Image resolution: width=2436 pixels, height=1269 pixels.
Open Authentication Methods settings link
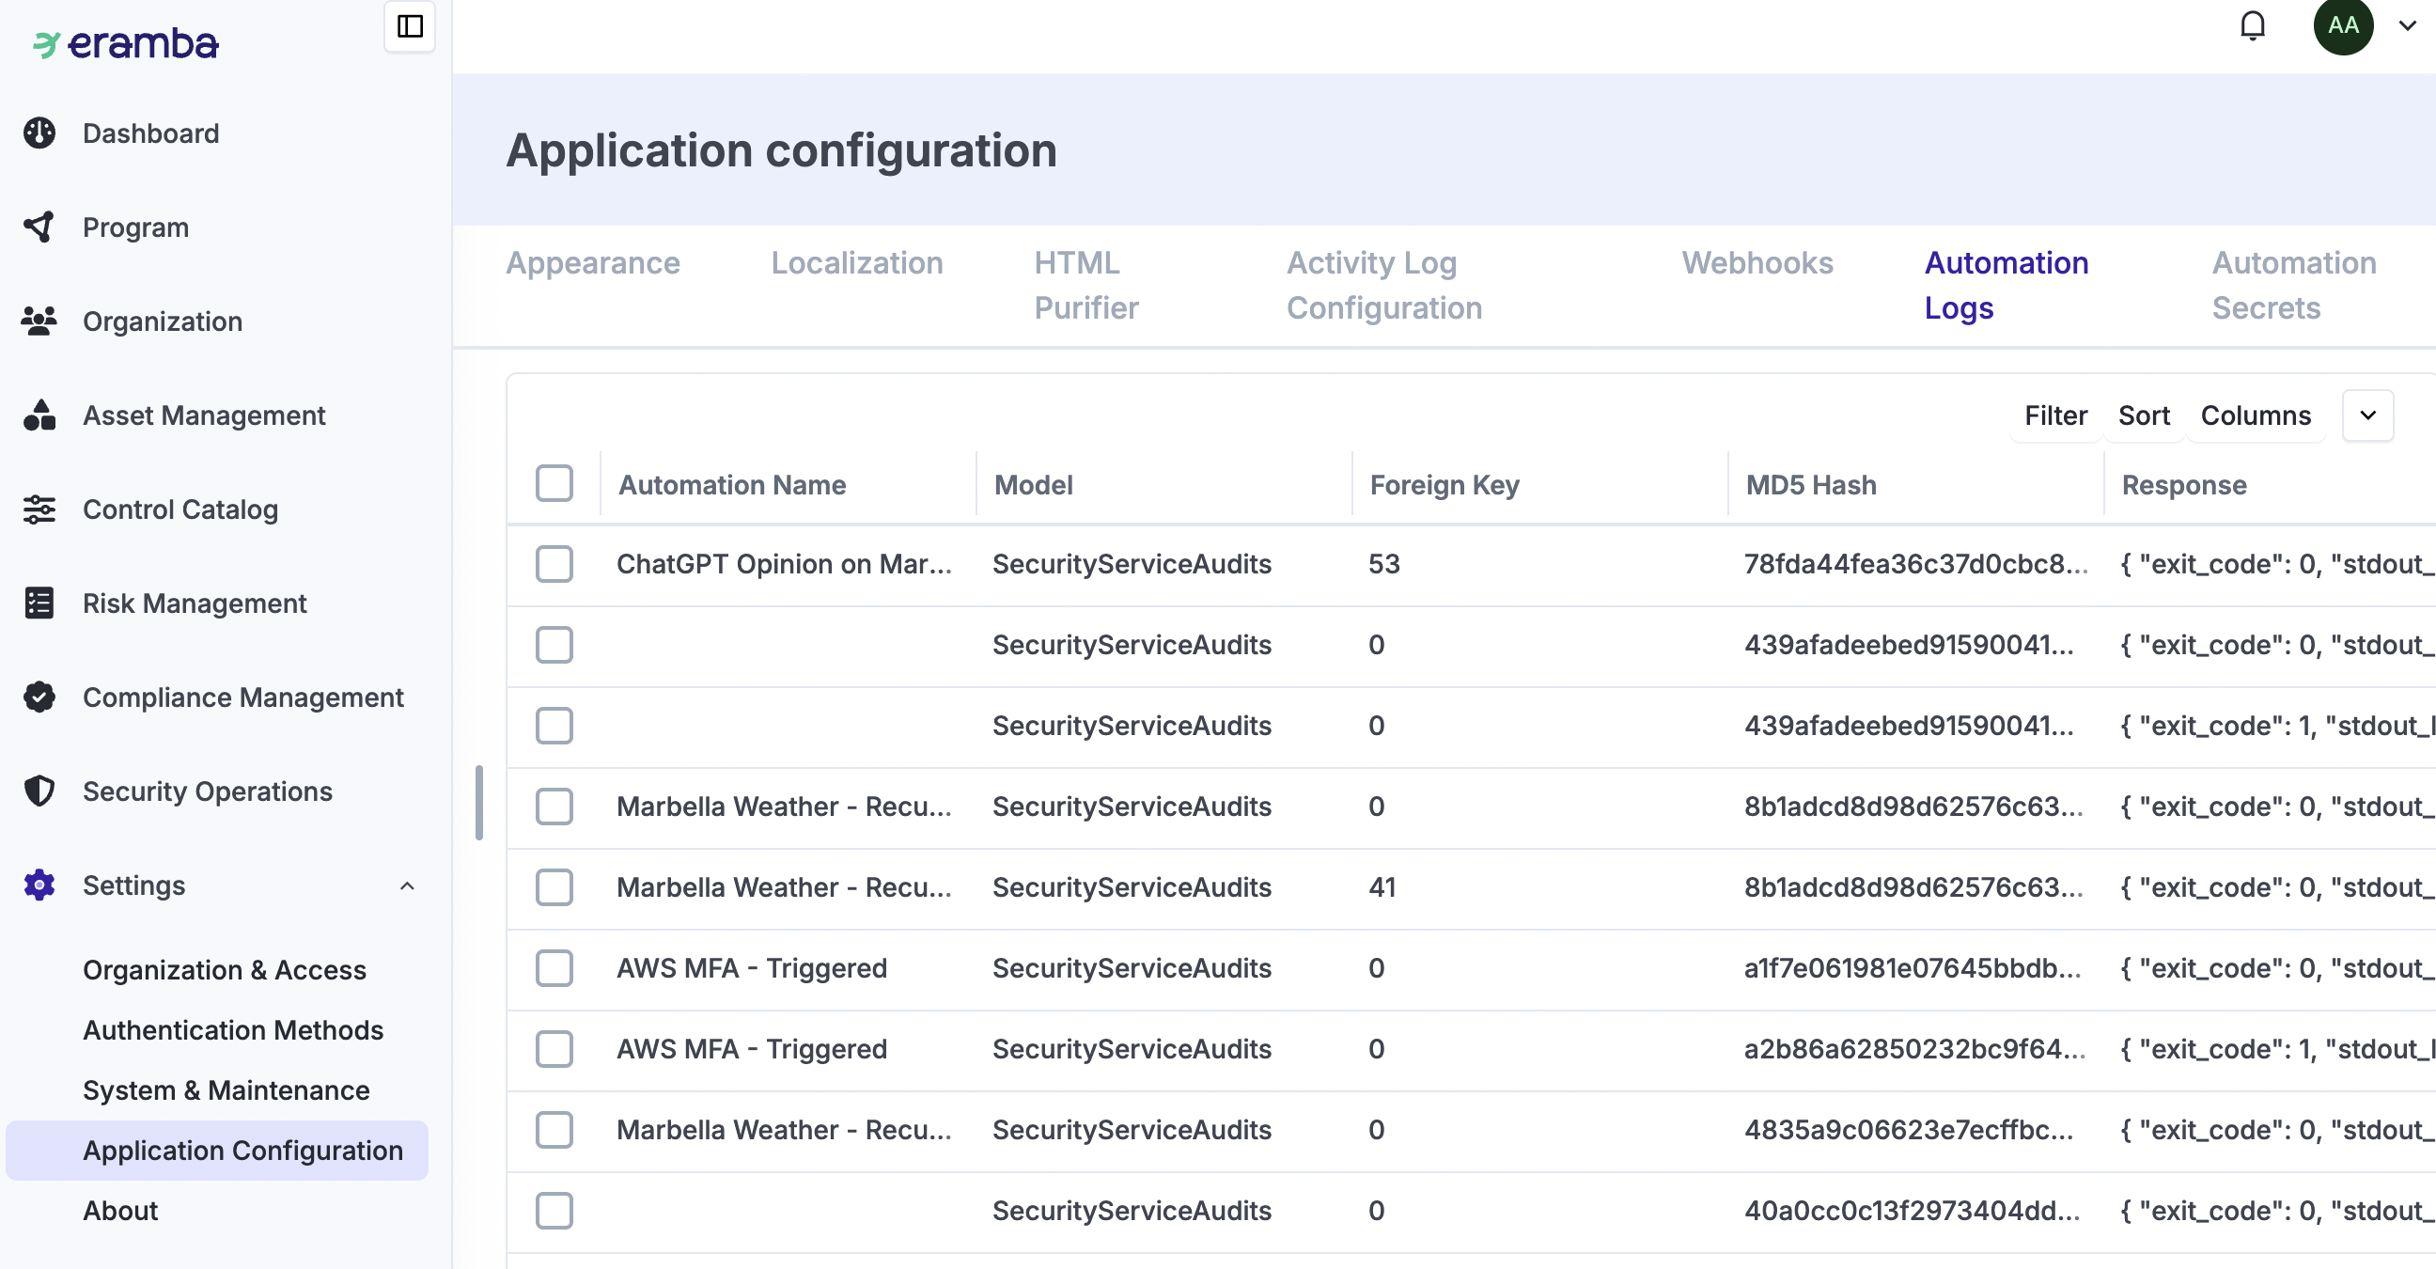[x=233, y=1029]
